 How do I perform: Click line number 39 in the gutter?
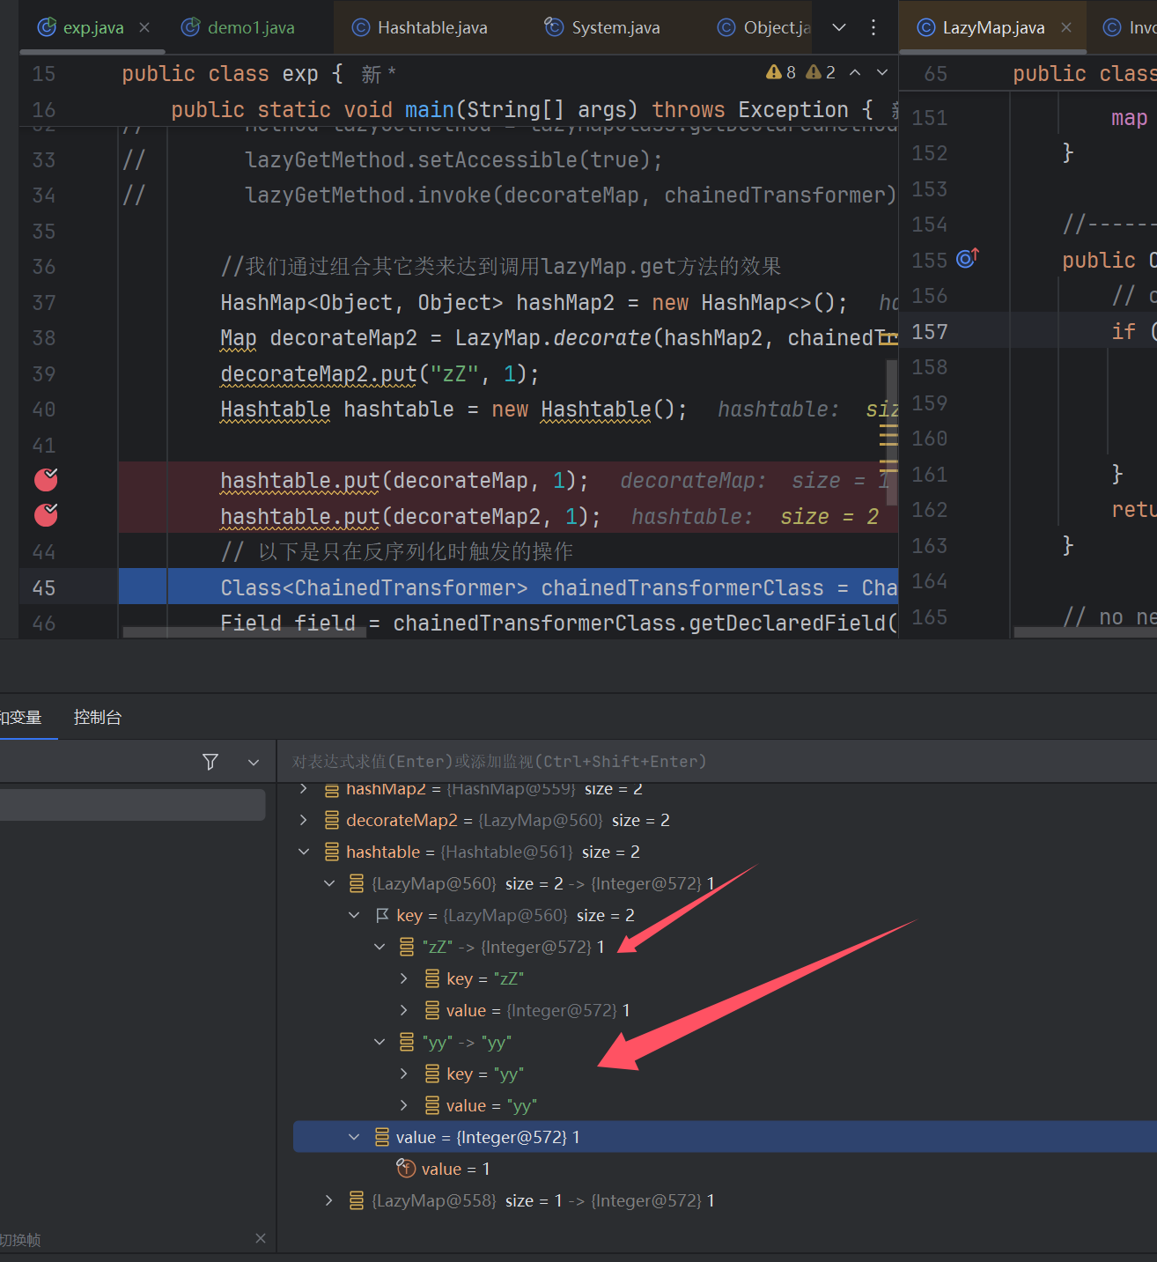point(44,374)
